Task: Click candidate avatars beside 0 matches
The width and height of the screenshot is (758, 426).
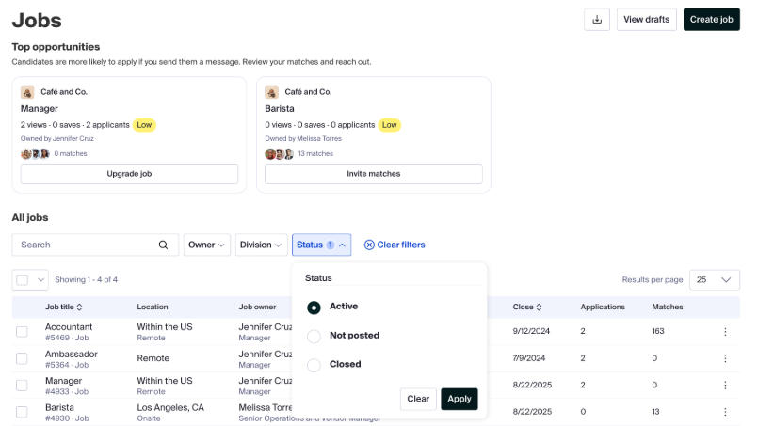Action: pyautogui.click(x=35, y=153)
